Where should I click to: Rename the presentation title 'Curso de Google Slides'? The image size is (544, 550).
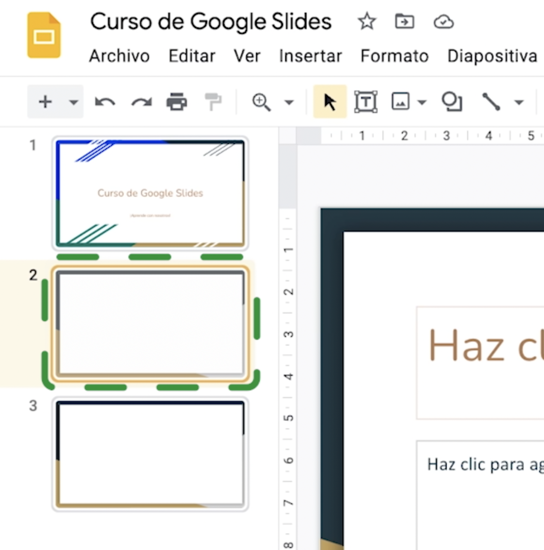click(211, 21)
